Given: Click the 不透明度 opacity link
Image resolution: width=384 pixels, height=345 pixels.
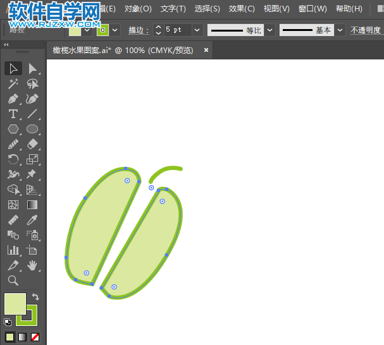Looking at the screenshot, I should click(366, 30).
